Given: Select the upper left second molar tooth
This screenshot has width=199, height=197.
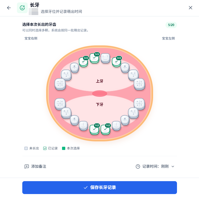Looking at the screenshot, I should click(139, 84).
